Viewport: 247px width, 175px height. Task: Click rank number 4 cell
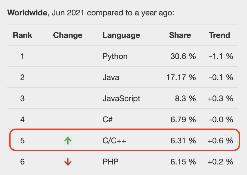point(22,120)
